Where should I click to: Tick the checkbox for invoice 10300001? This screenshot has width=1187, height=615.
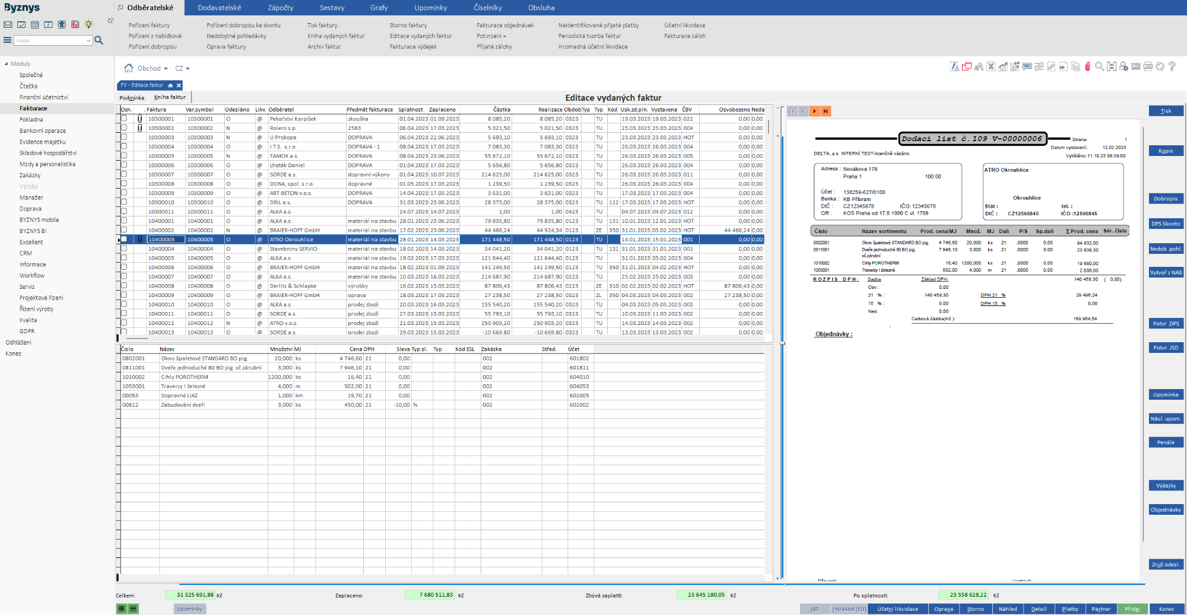[124, 119]
